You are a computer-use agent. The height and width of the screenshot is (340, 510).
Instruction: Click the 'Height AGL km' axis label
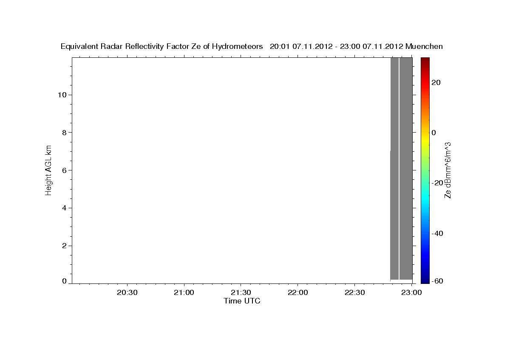[48, 170]
